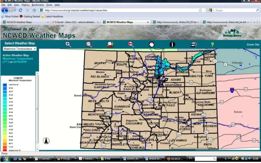Click Chrome icon in quick launch

tap(25, 159)
